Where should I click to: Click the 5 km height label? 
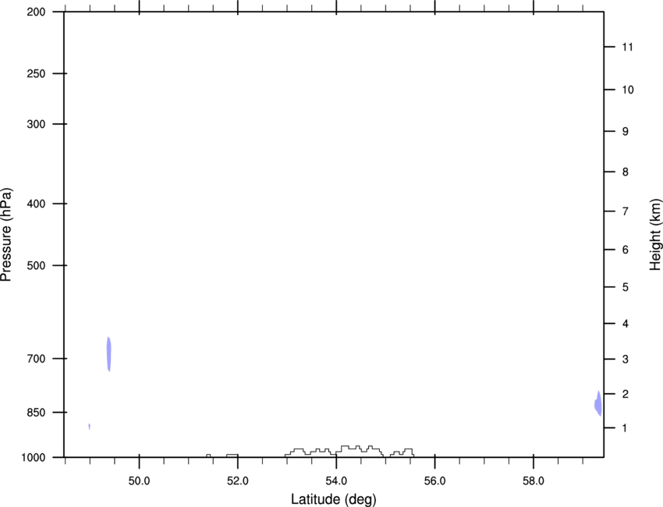point(626,287)
